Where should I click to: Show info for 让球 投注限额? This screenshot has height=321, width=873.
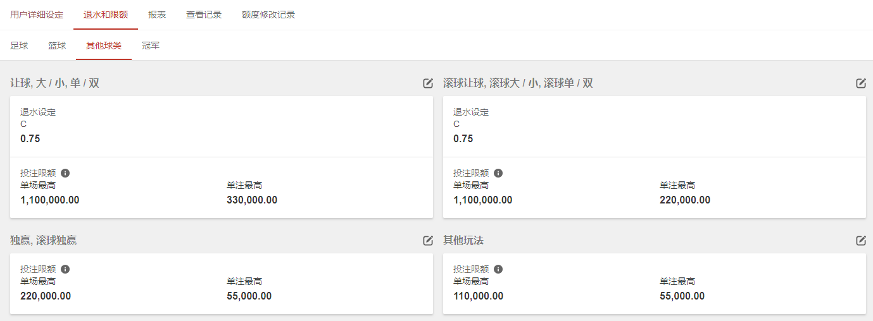[65, 173]
